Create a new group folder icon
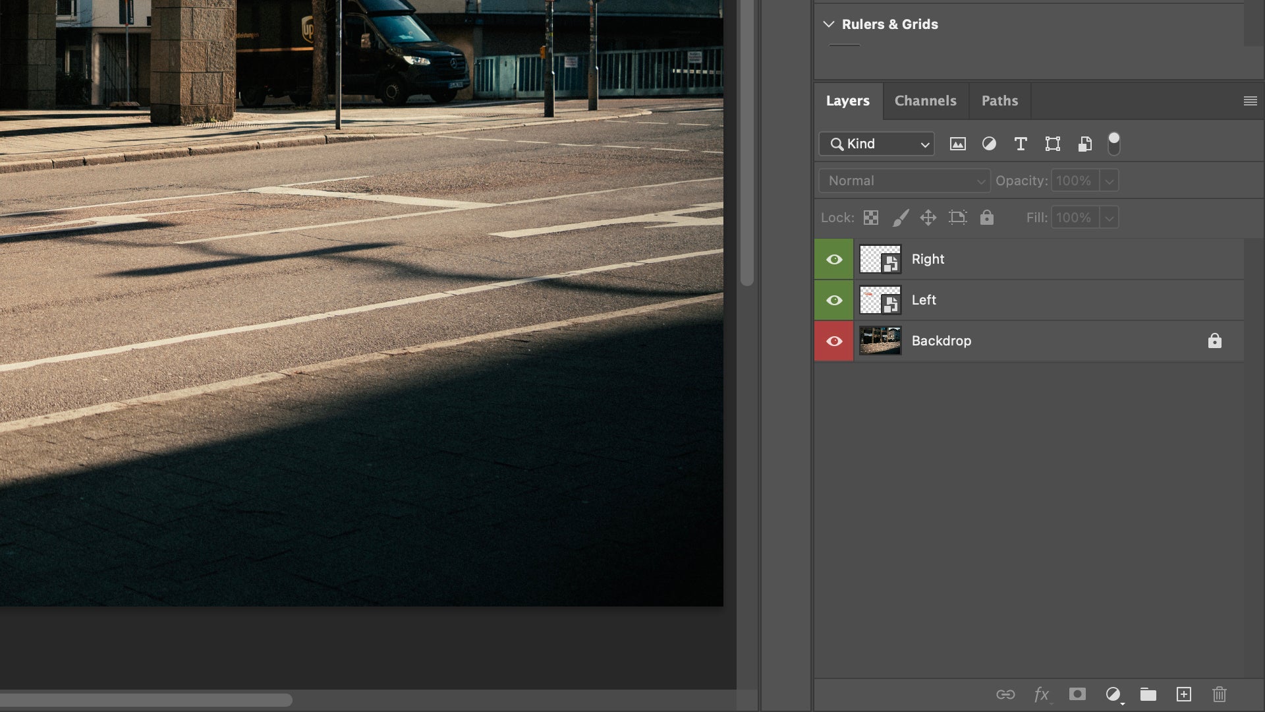 pos(1148,694)
